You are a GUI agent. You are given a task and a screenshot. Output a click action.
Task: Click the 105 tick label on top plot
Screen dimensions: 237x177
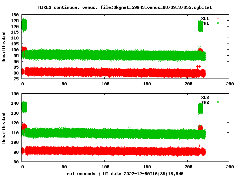pos(15,44)
